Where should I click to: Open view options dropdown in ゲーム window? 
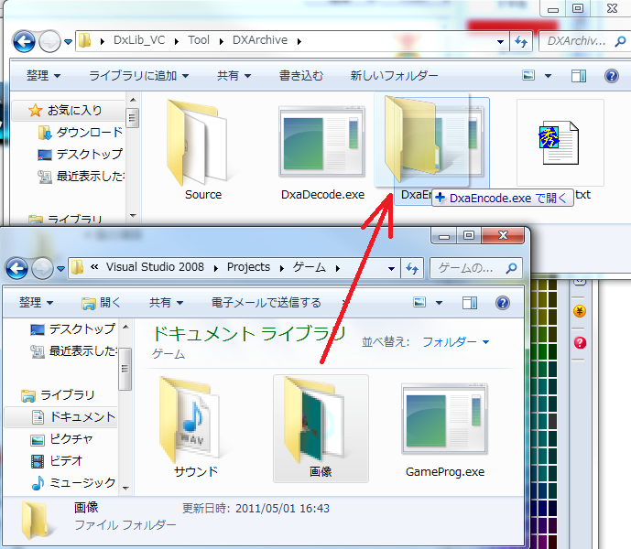point(439,303)
